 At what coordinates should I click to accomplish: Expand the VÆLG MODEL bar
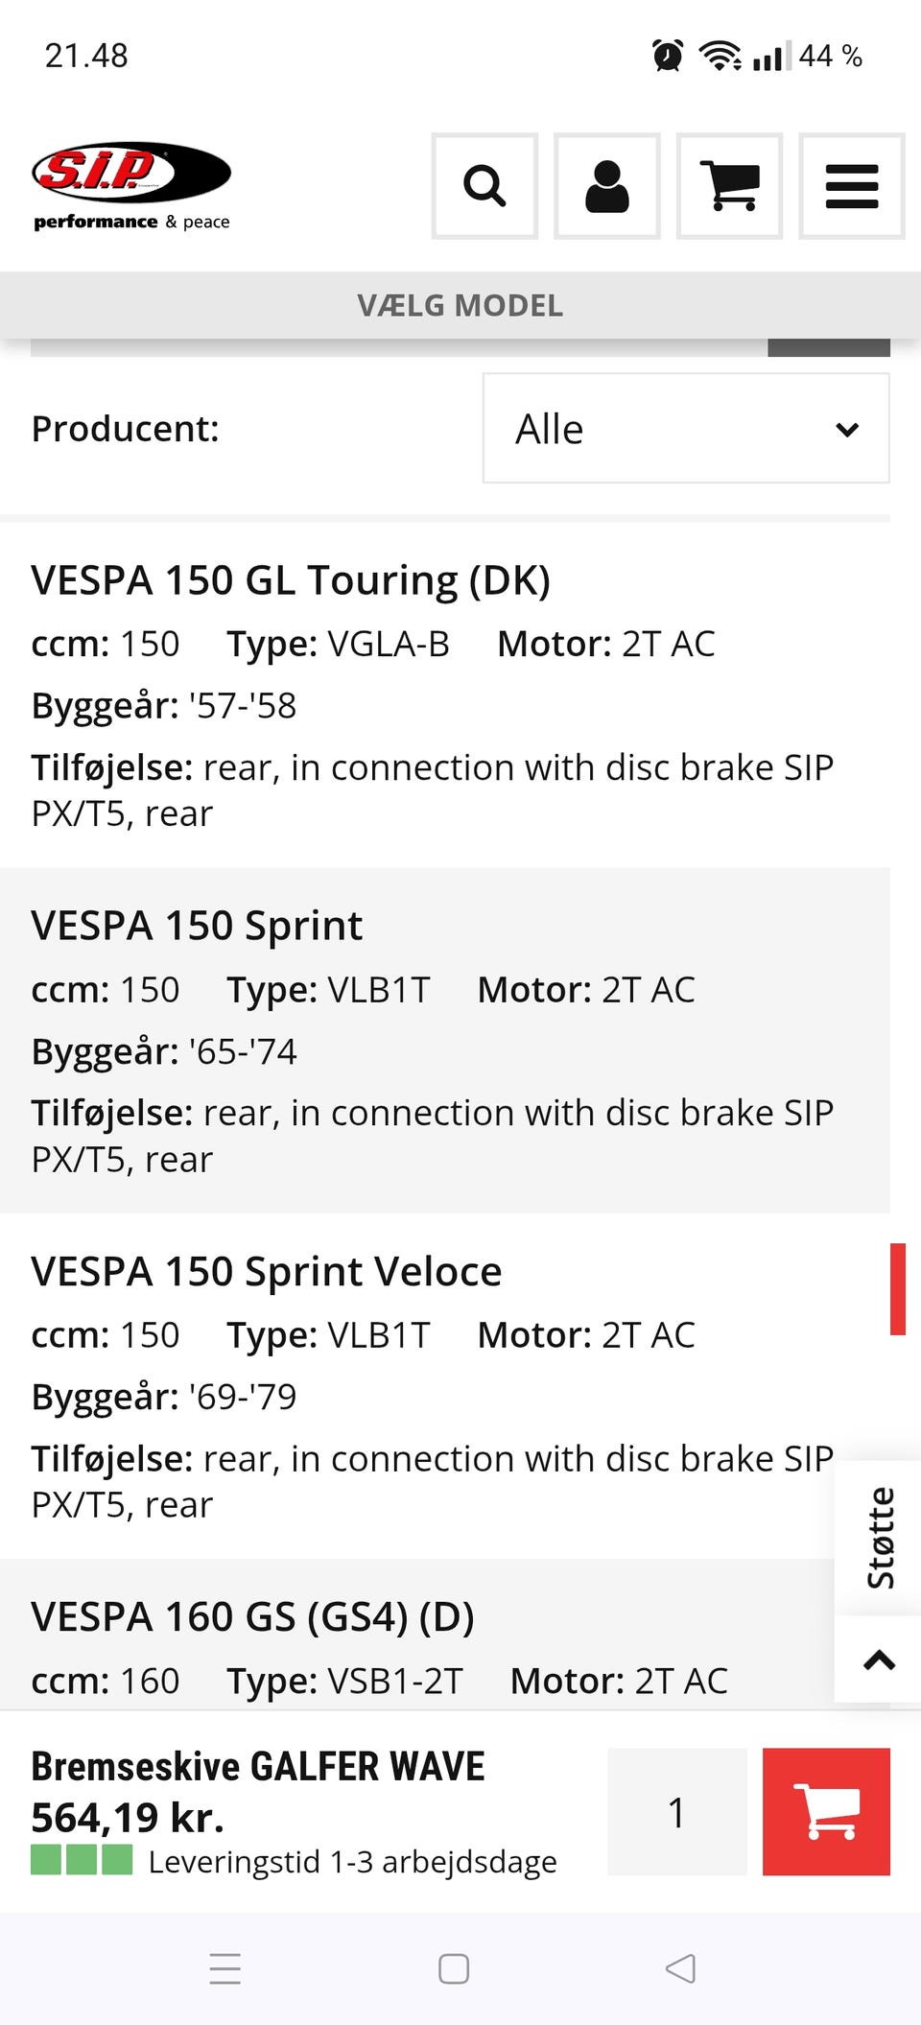point(460,306)
